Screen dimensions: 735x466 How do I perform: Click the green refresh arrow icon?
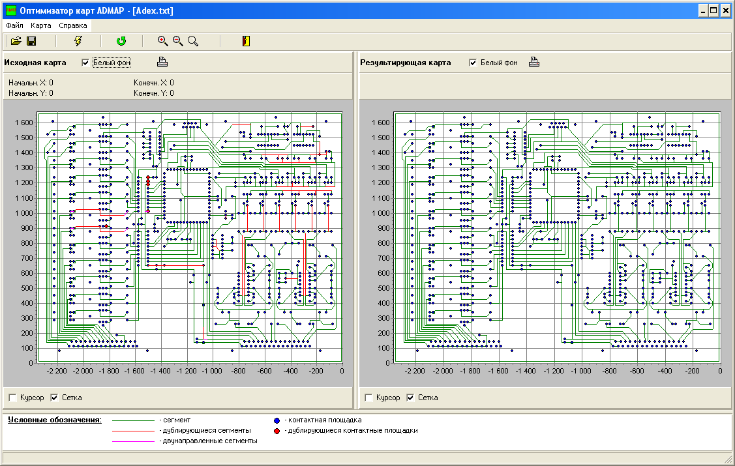click(x=121, y=41)
